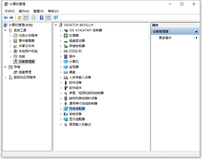Open 更多操作 in the actions pane

coord(165,38)
